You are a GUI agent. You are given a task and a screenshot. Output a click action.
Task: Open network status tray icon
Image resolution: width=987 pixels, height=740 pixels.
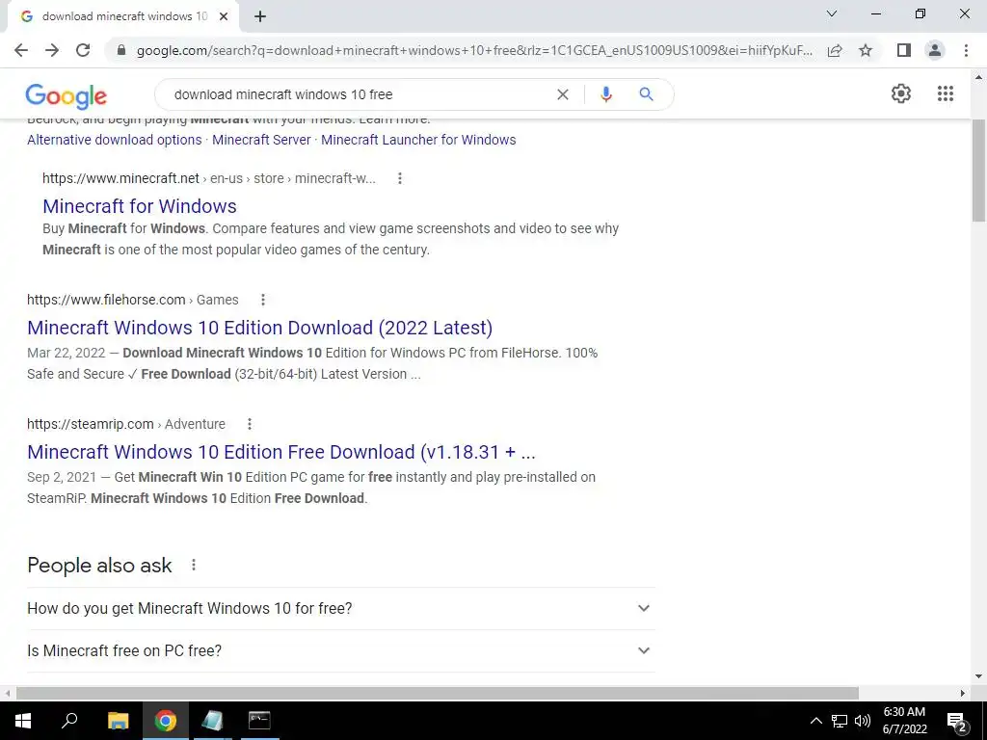click(840, 721)
